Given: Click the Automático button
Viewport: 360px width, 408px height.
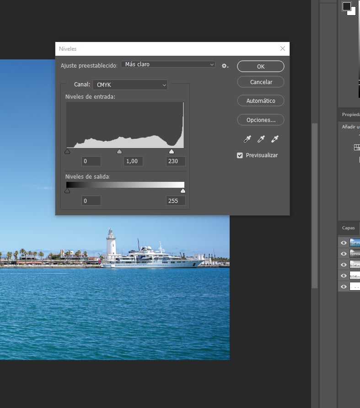Looking at the screenshot, I should click(x=261, y=101).
